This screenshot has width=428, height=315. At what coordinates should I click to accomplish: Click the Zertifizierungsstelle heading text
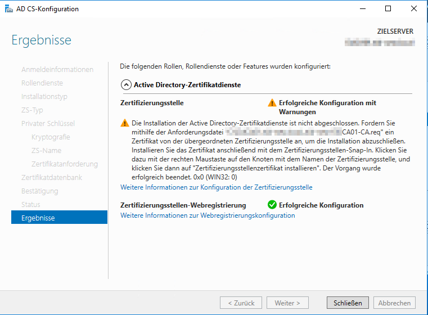coord(152,103)
